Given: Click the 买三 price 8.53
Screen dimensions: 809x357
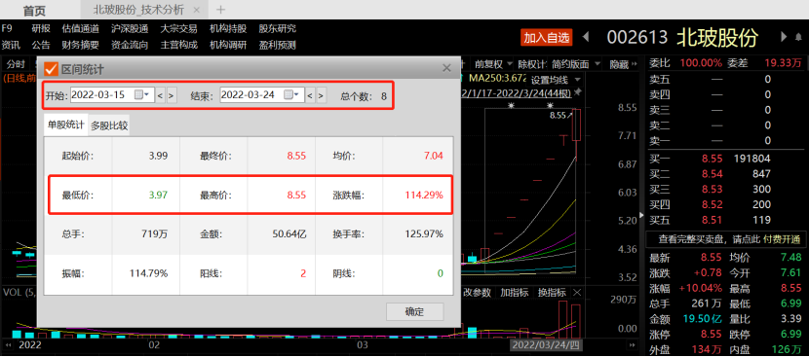Looking at the screenshot, I should 712,189.
